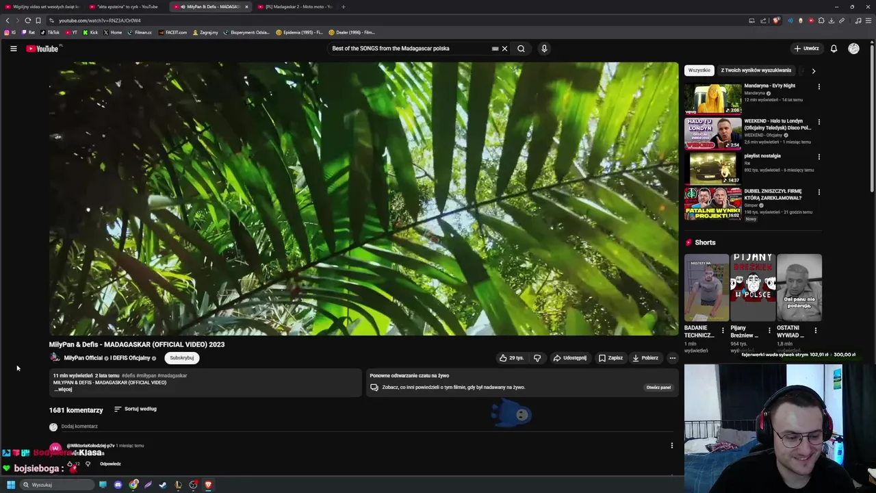Viewport: 876px width, 493px height.
Task: Download video with Pobierz button
Action: 645,357
